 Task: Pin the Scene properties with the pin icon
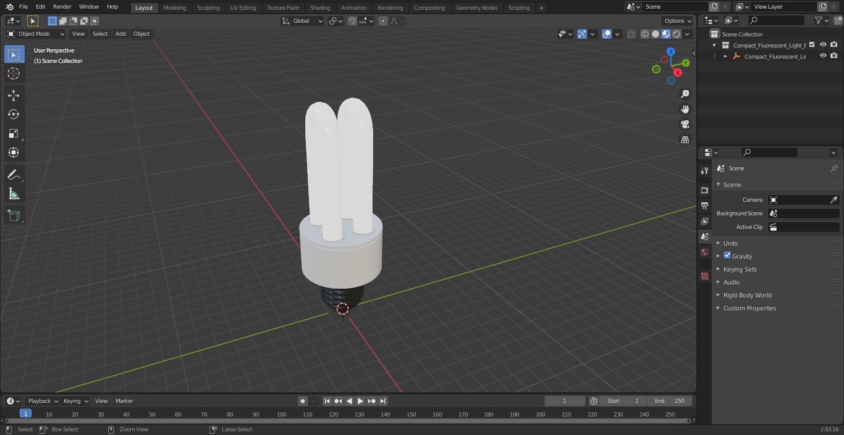[833, 168]
